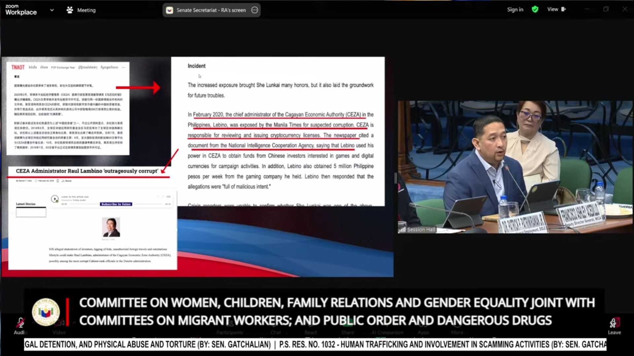The image size is (634, 356).
Task: Click the Leave meeting button
Action: coord(614,326)
